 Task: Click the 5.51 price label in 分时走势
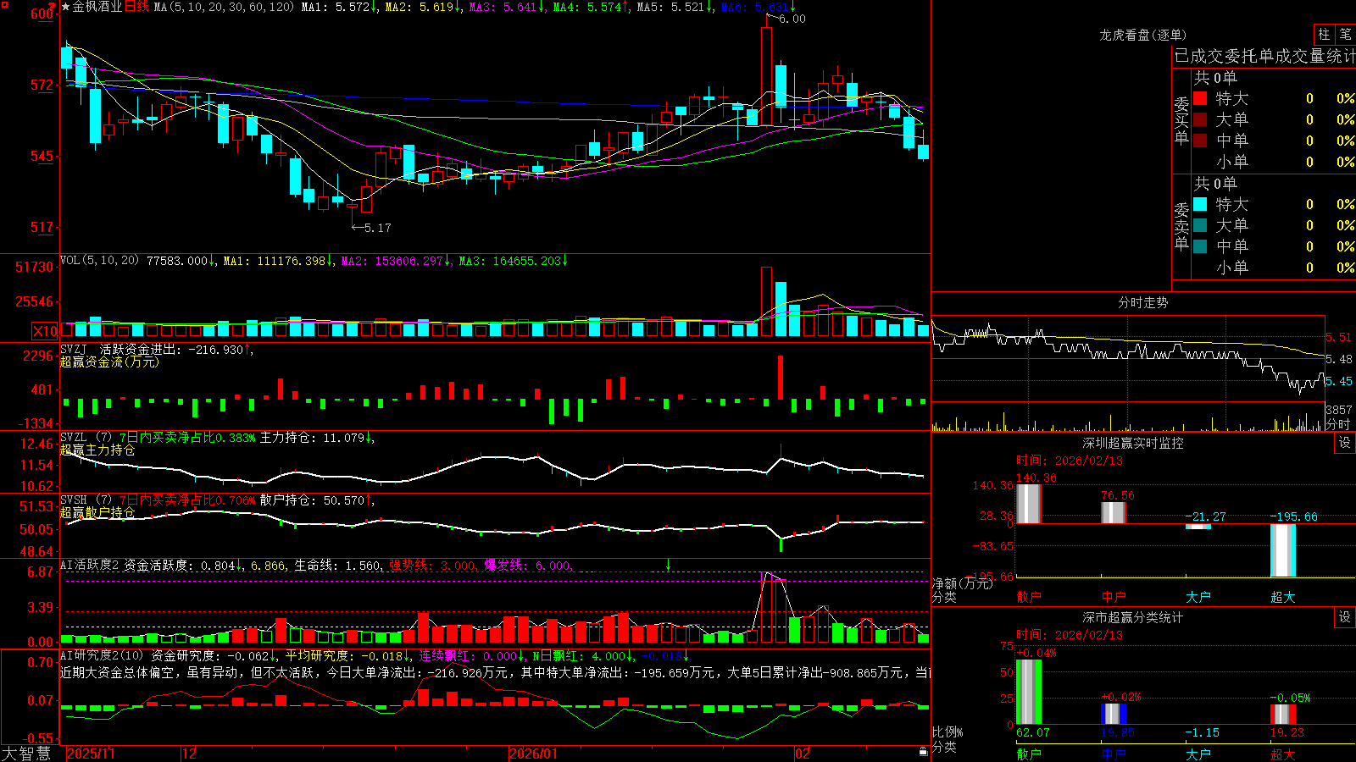click(1339, 337)
